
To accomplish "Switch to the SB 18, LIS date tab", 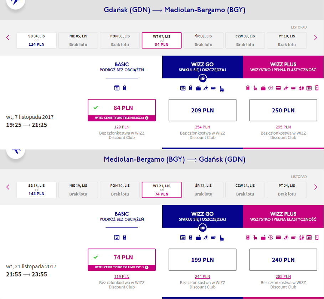I will point(37,190).
